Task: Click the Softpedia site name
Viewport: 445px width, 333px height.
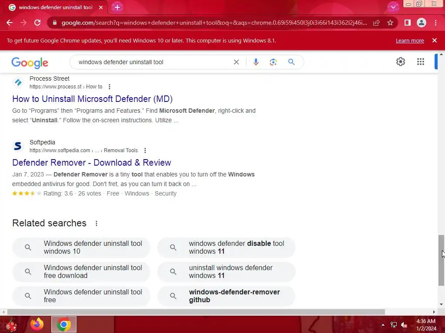Action: coord(42,142)
